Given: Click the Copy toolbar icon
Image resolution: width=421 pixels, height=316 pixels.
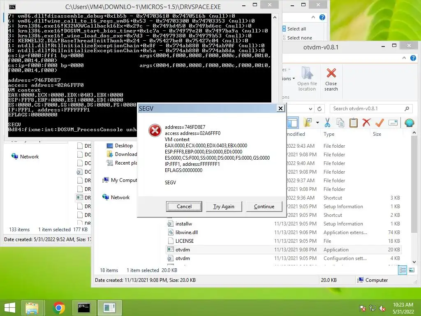Looking at the screenshot, I should [340, 123].
